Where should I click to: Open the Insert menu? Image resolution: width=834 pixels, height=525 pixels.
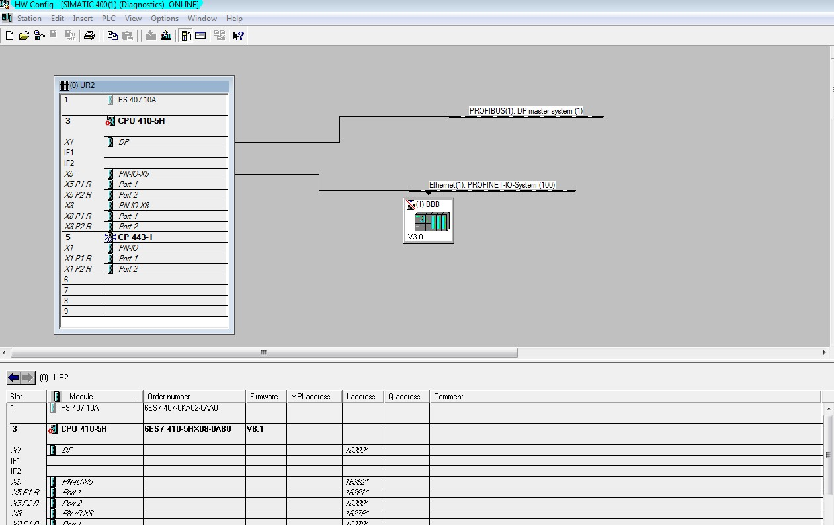click(x=83, y=19)
